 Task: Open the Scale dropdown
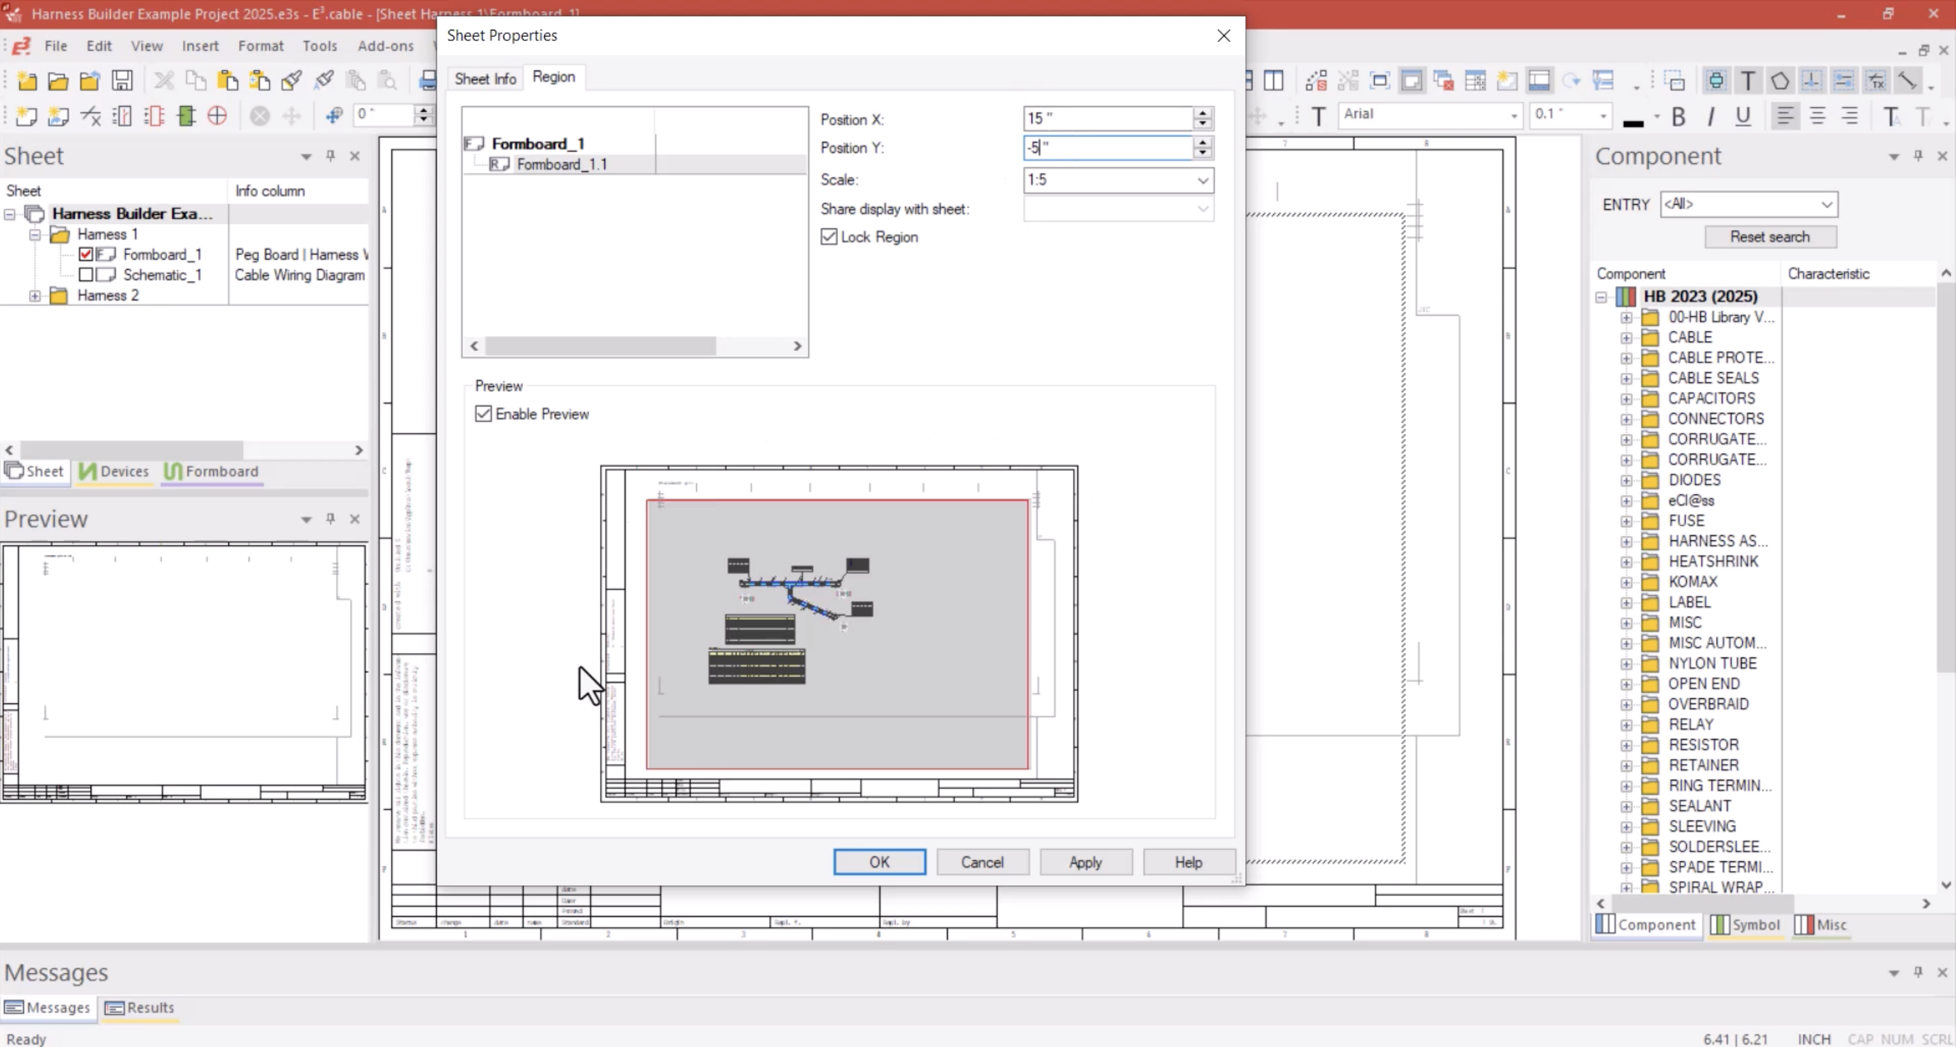point(1202,180)
